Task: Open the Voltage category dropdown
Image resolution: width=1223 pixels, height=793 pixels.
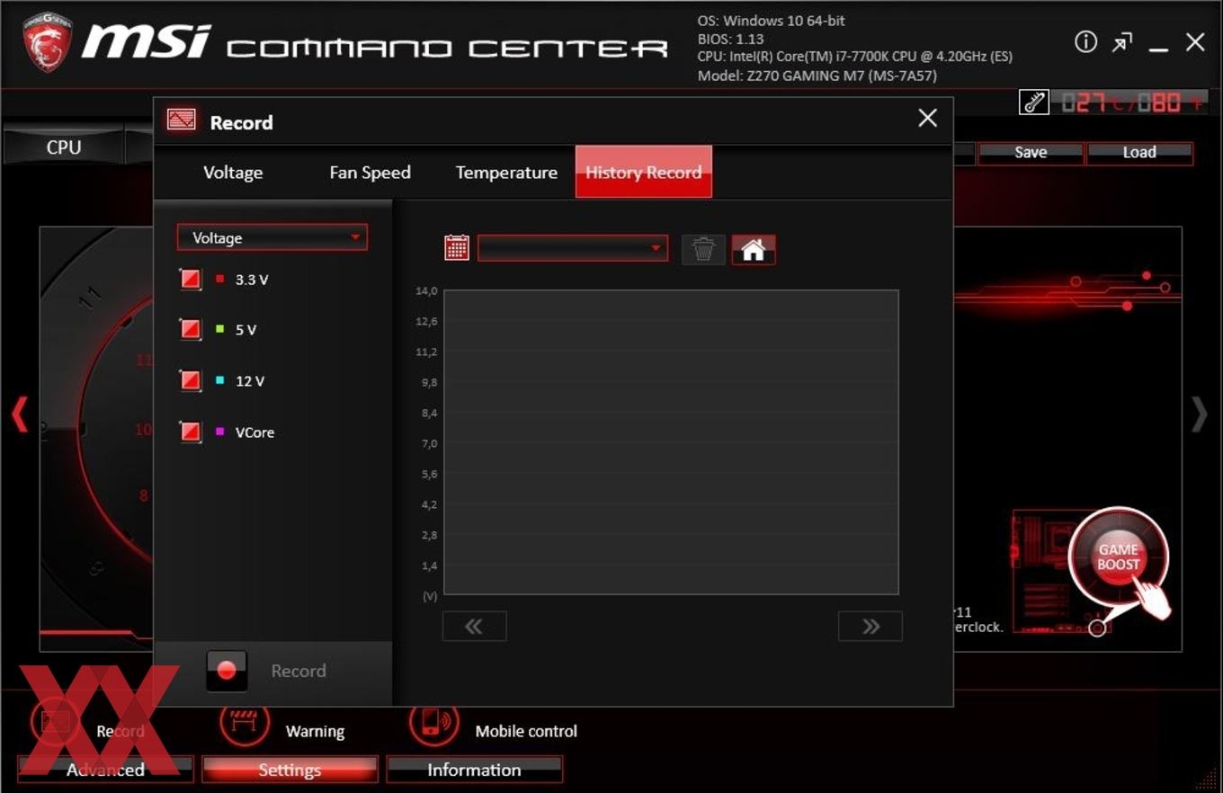Action: [x=272, y=237]
